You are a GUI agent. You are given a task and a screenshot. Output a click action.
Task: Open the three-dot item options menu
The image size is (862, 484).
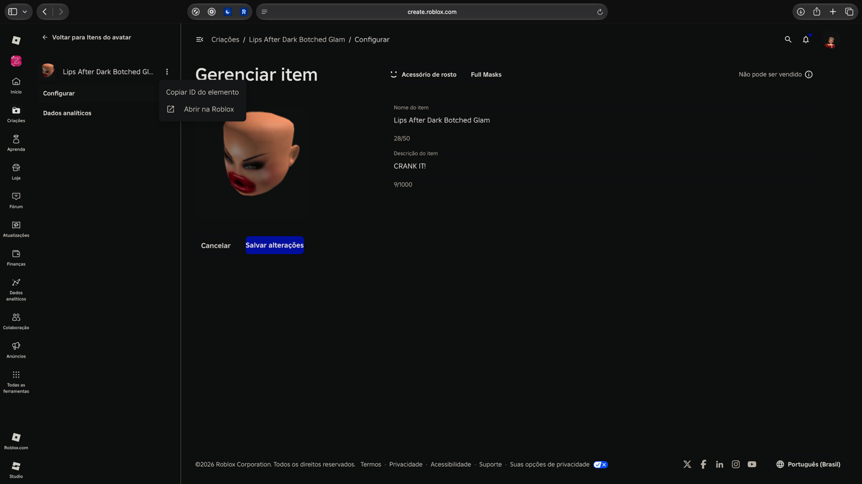[x=167, y=72]
